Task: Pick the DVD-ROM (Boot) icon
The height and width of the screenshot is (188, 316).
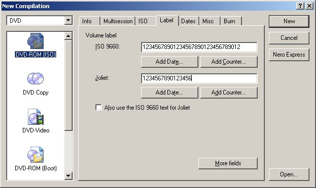Action: [36, 155]
